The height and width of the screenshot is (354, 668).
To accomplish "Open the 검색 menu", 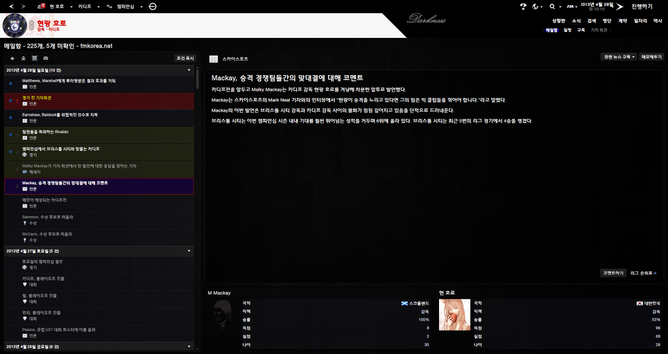I will click(x=591, y=20).
